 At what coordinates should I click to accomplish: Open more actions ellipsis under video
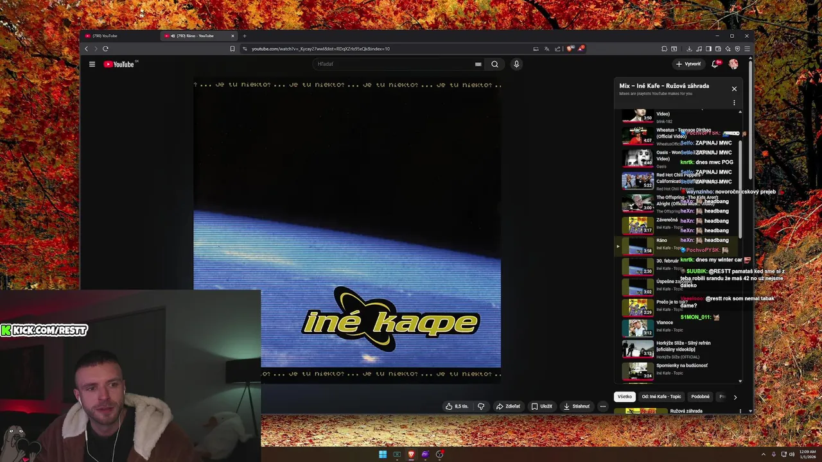pos(602,406)
